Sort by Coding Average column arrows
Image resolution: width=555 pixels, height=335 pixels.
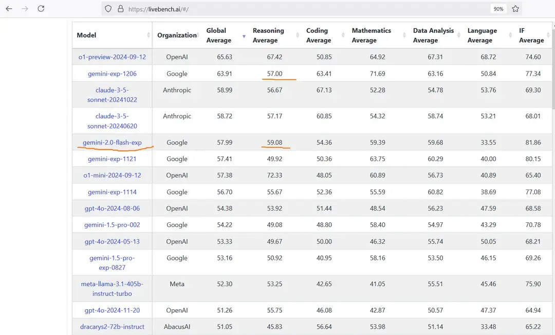point(343,35)
